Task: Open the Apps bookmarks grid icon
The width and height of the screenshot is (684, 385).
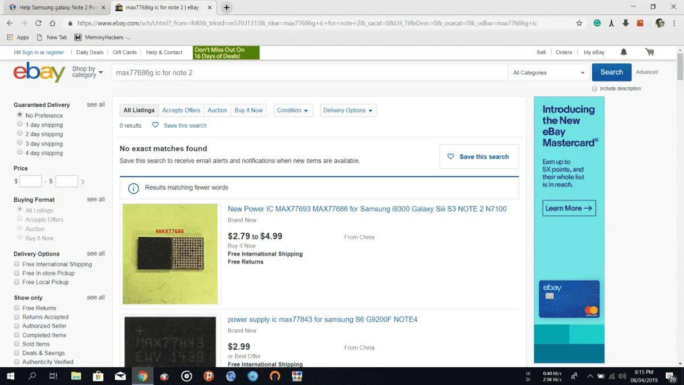Action: click(x=10, y=37)
